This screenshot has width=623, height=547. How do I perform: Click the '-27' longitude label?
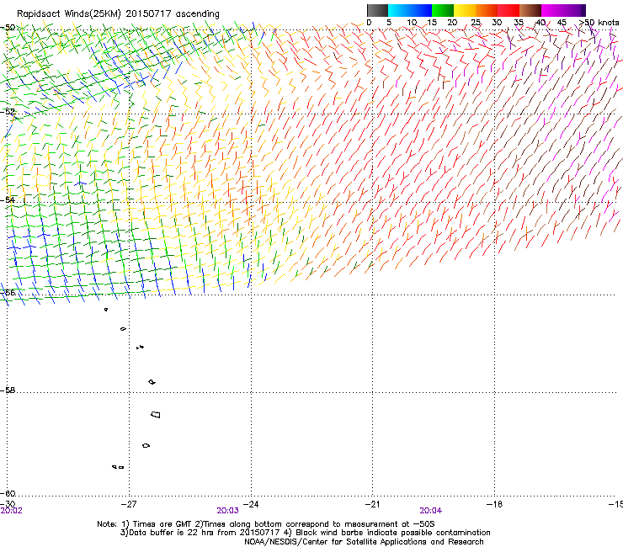[129, 504]
